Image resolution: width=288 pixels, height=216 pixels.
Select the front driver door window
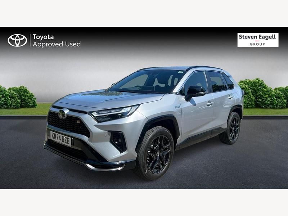[195, 83]
